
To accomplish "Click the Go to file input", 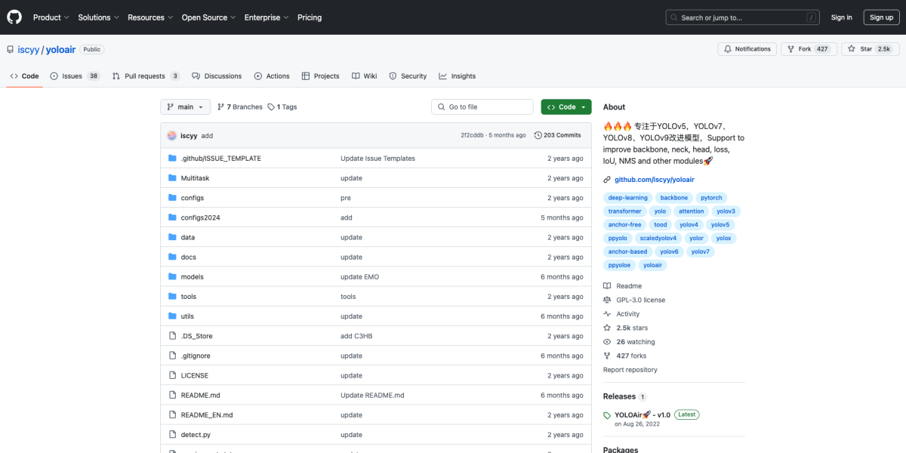I will coord(482,107).
